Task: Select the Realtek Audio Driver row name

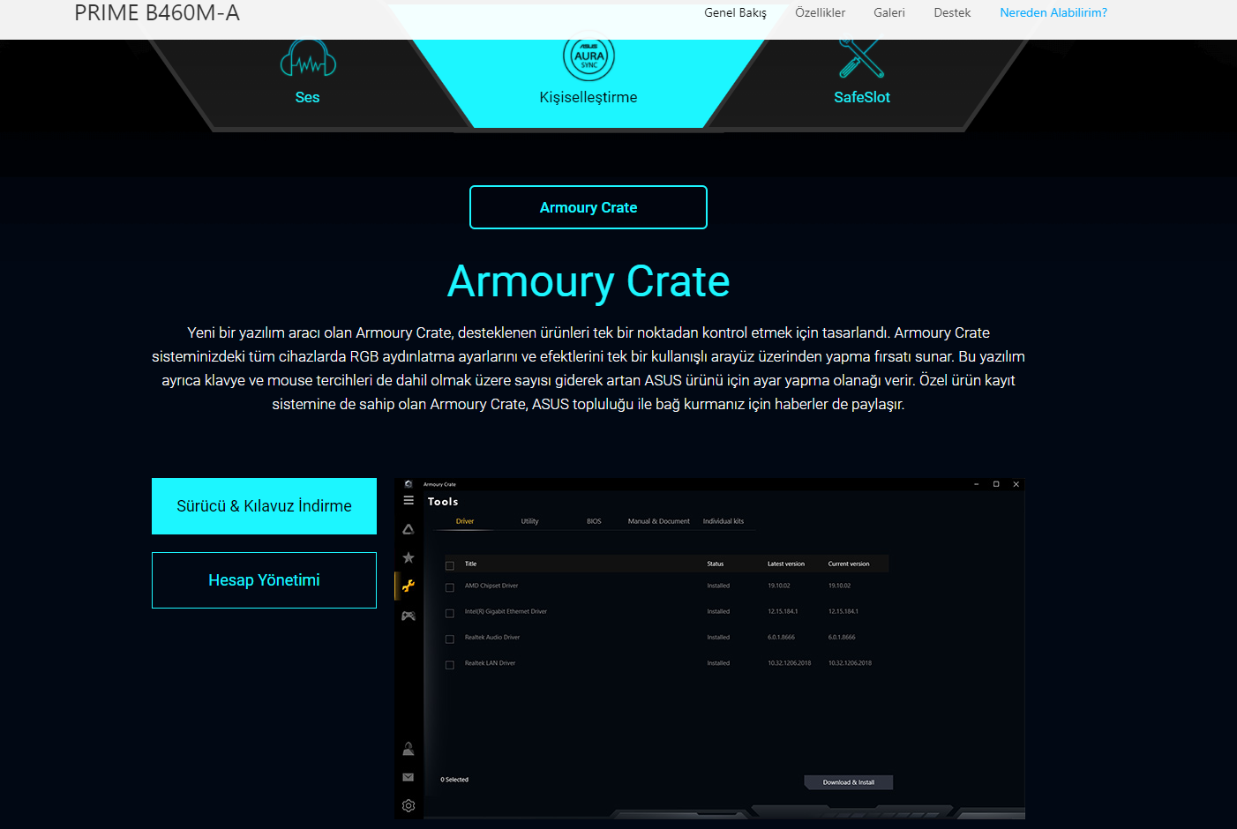Action: 492,637
